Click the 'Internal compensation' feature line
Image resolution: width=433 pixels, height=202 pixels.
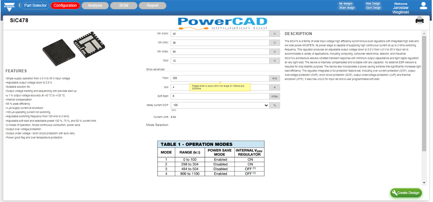click(19, 100)
